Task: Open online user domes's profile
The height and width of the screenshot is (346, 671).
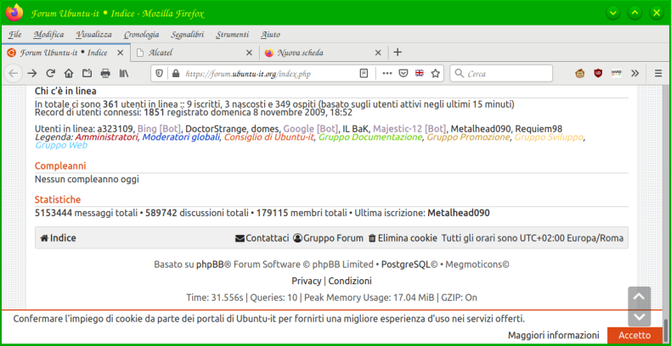Action: click(265, 129)
